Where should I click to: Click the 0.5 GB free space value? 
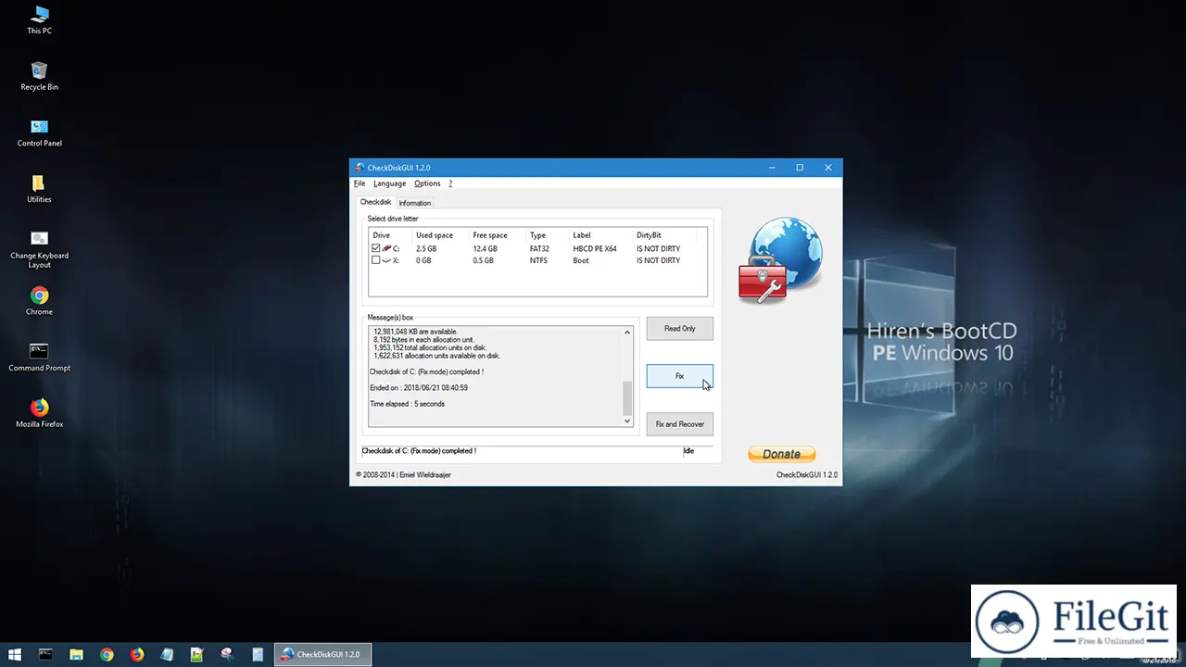click(x=483, y=260)
